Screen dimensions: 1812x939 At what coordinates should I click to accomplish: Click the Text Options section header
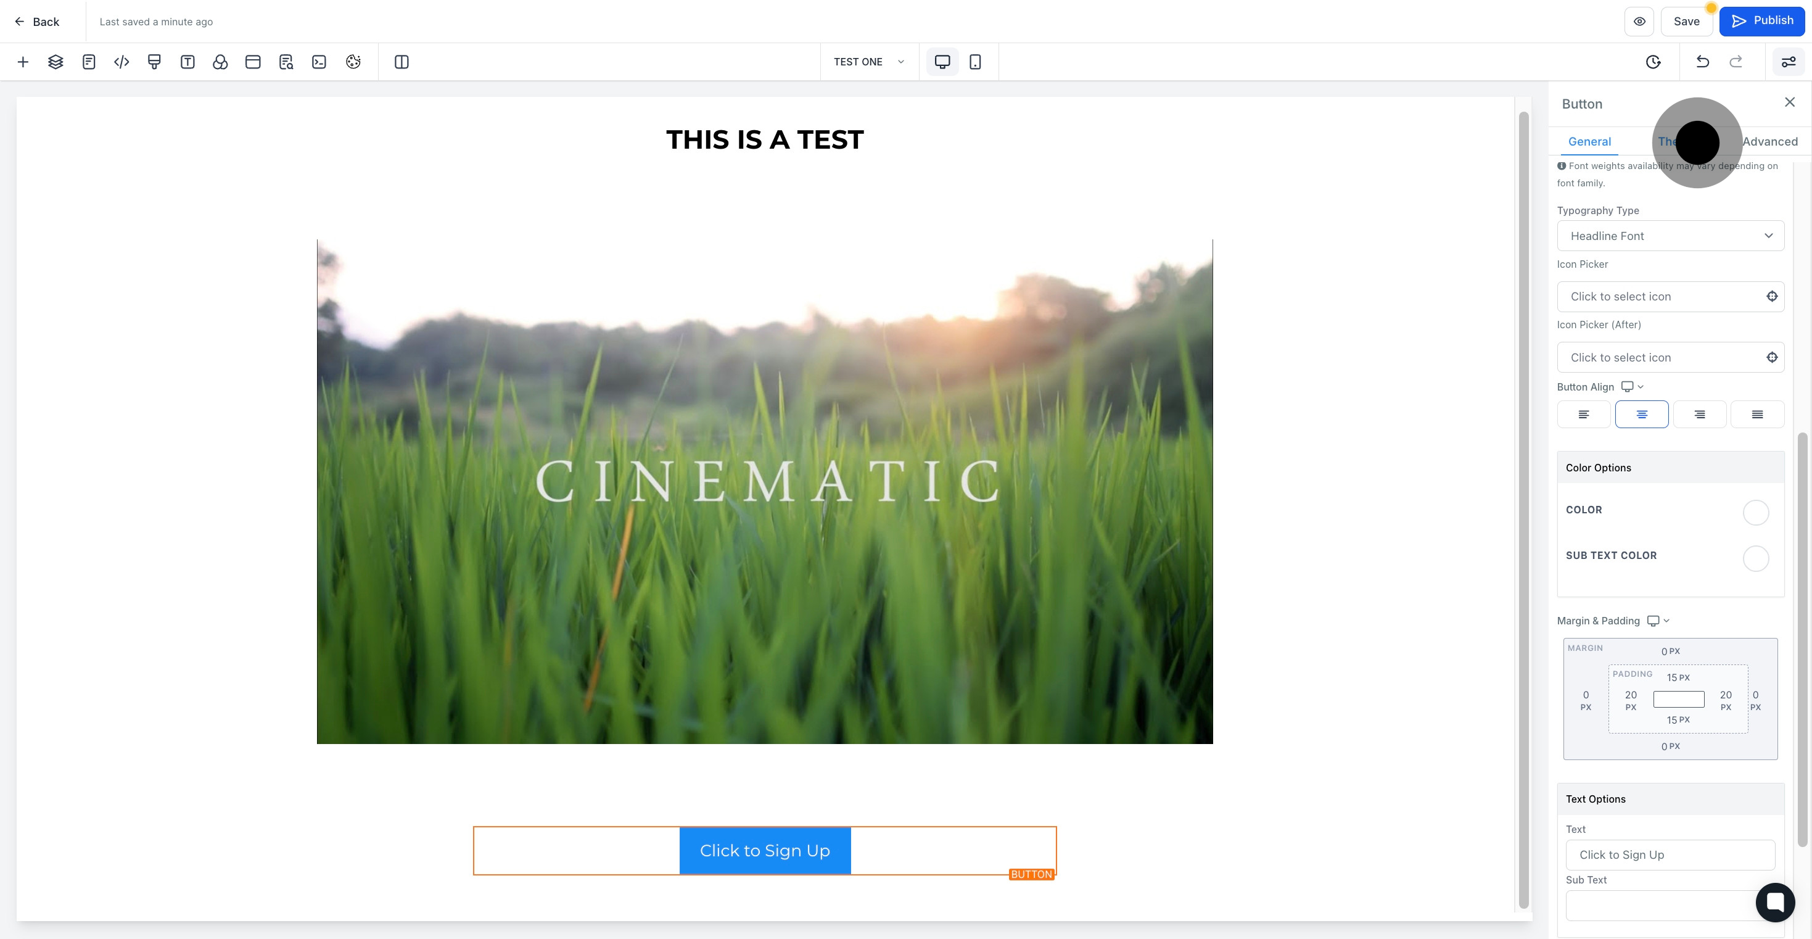click(1670, 799)
